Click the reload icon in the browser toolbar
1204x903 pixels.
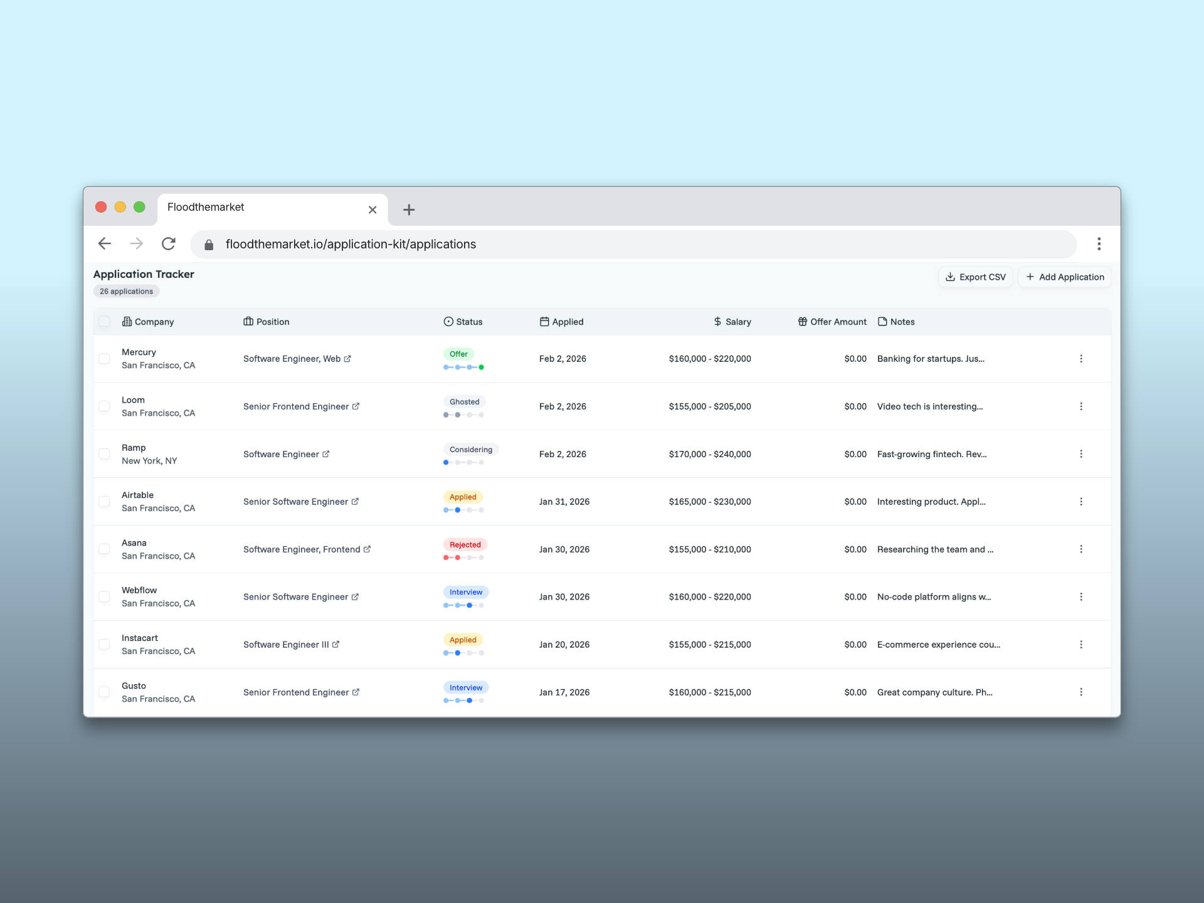[169, 244]
